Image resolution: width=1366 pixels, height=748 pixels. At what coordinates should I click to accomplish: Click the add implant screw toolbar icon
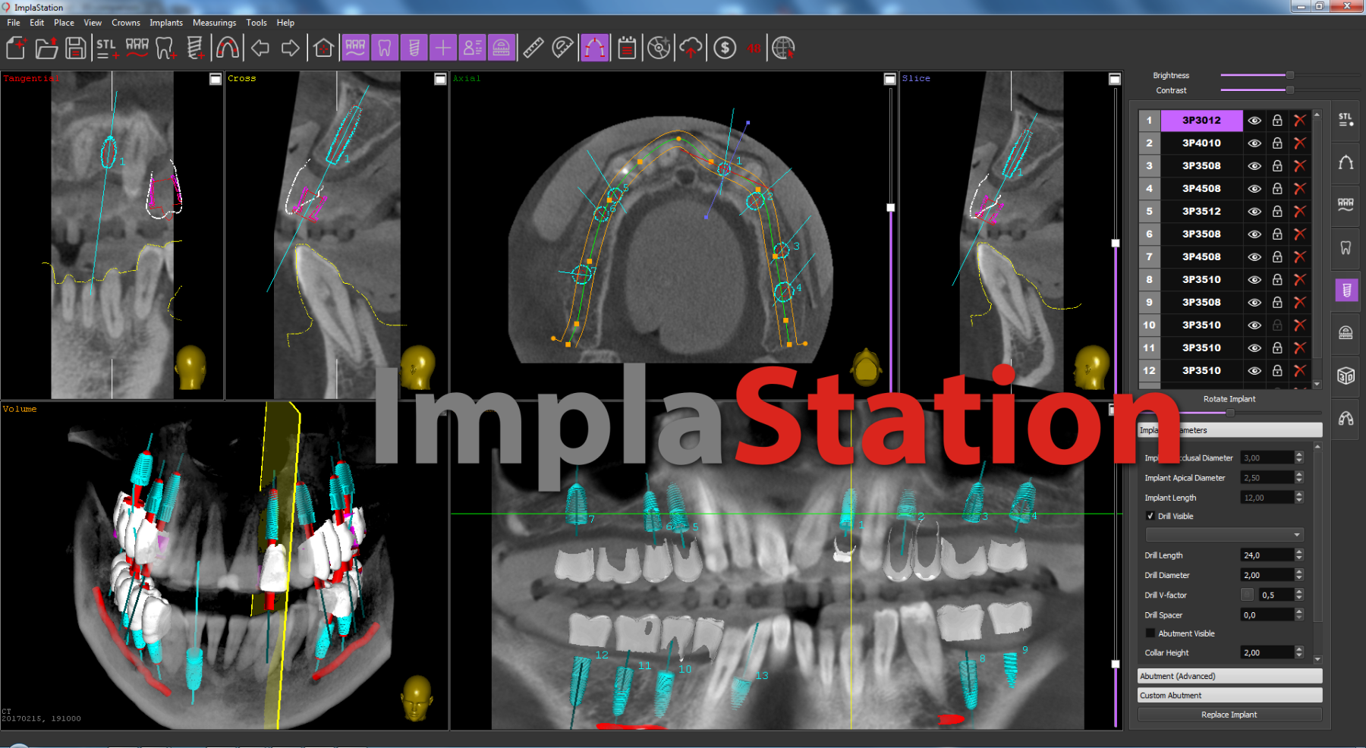(x=195, y=48)
